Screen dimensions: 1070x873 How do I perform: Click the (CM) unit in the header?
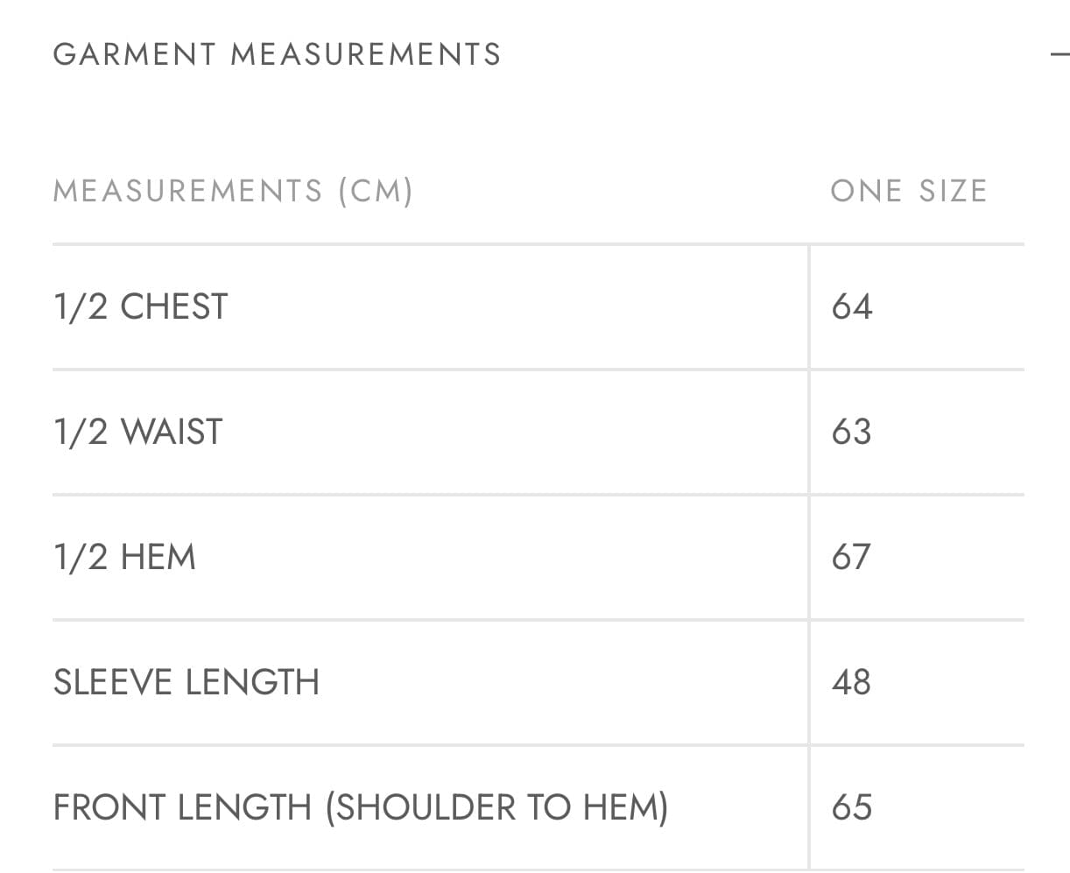pos(376,191)
